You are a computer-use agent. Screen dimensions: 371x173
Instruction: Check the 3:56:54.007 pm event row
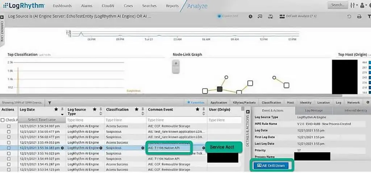(x=9, y=126)
